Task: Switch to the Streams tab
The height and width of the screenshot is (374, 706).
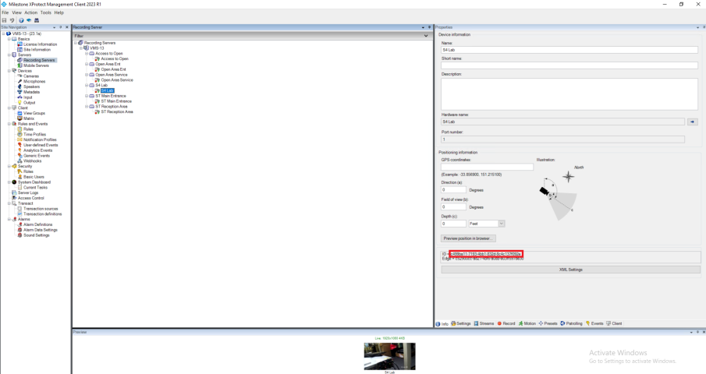Action: (x=484, y=323)
